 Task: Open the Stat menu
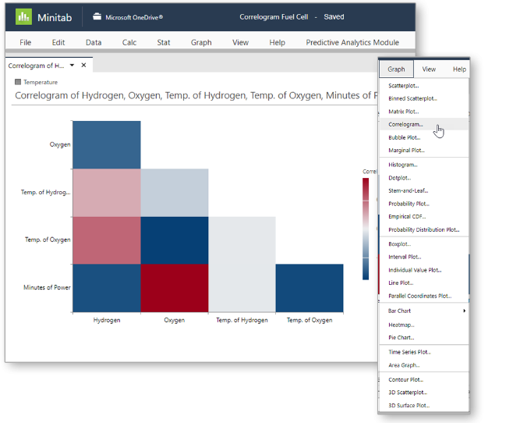163,43
